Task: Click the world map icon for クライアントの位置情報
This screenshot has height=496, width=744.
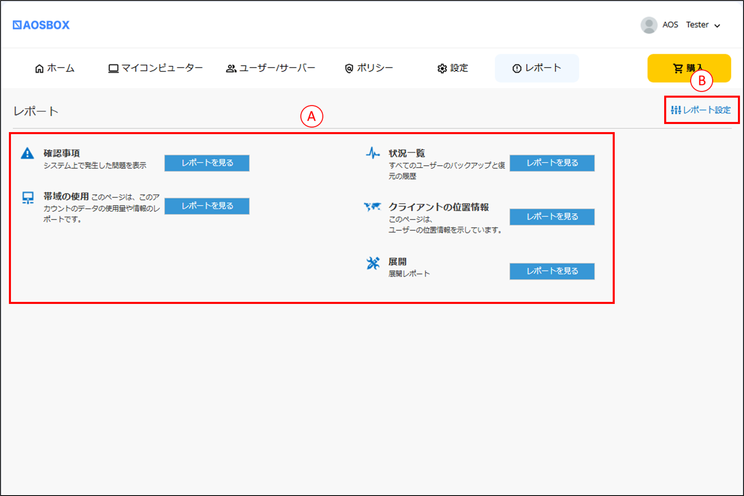Action: tap(372, 207)
